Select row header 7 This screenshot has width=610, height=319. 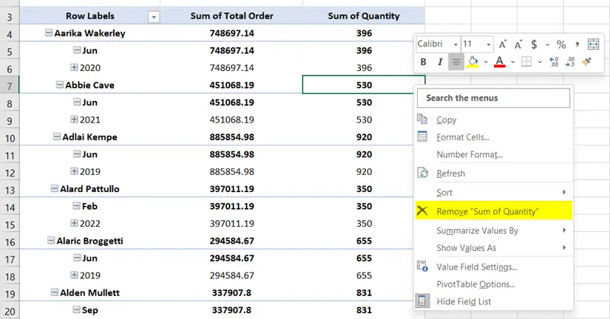coord(10,85)
